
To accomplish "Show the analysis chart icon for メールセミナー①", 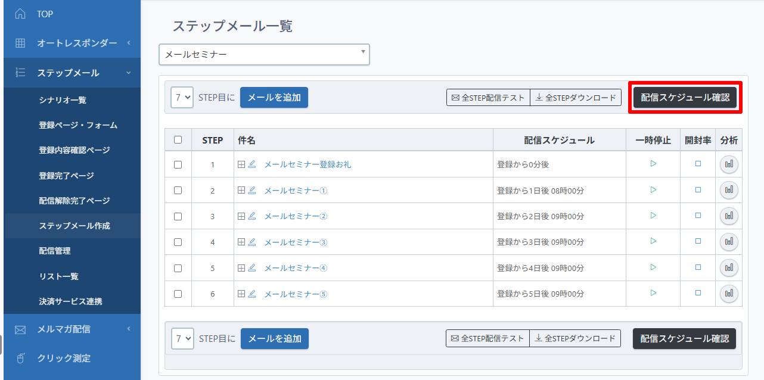I will pos(729,190).
